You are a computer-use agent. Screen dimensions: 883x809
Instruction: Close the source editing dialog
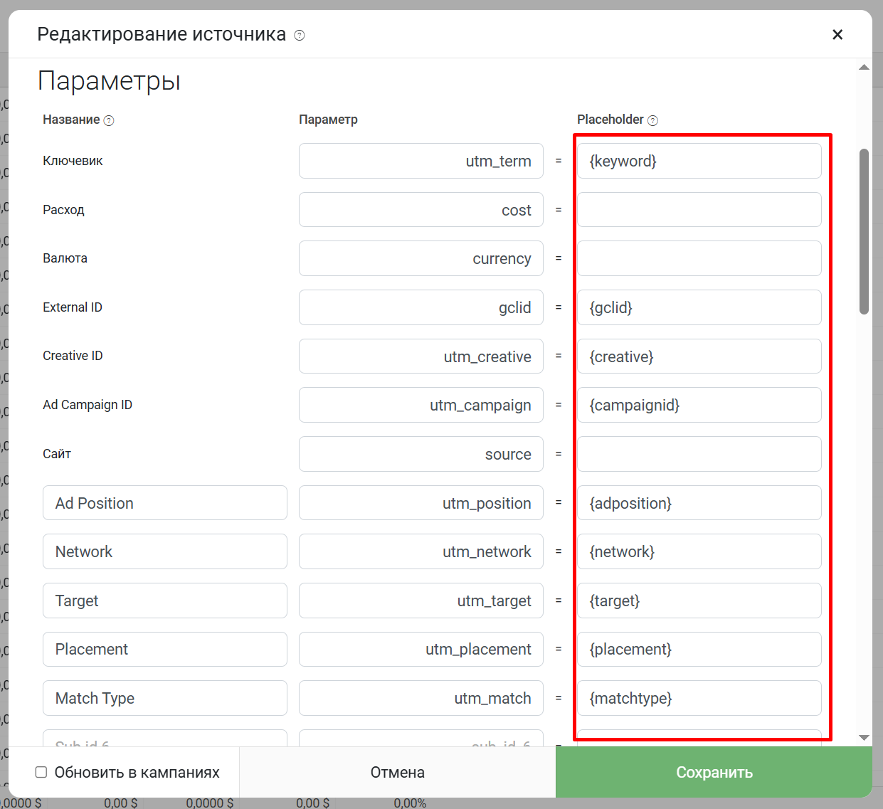click(837, 34)
